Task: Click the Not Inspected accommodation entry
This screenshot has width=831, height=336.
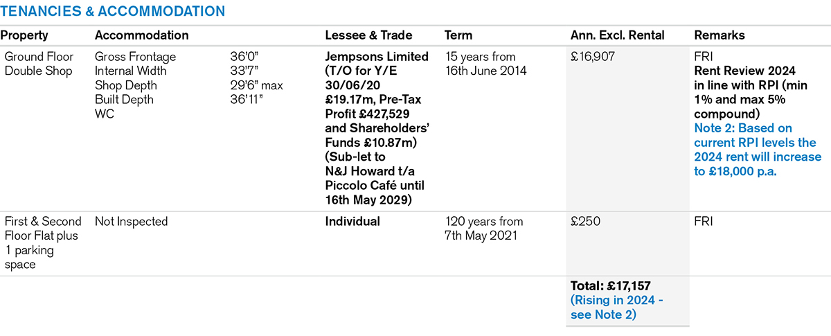Action: click(x=132, y=222)
